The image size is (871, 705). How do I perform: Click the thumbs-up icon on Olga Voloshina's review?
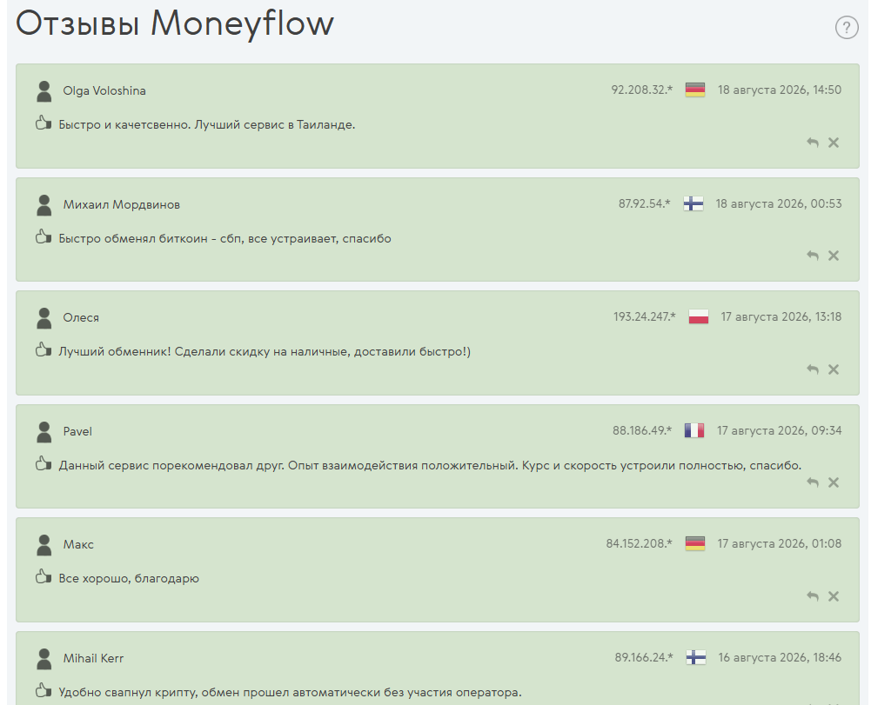pos(44,123)
